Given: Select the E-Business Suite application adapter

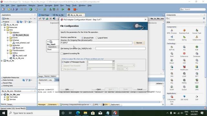Looking at the screenshot, I should pyautogui.click(x=172, y=99).
